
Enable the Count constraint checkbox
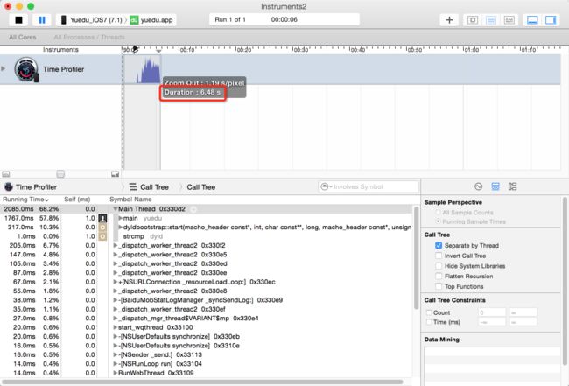429,312
